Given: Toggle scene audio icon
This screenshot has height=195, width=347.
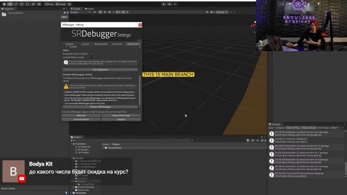Looking at the screenshot, I should pyautogui.click(x=105, y=12).
